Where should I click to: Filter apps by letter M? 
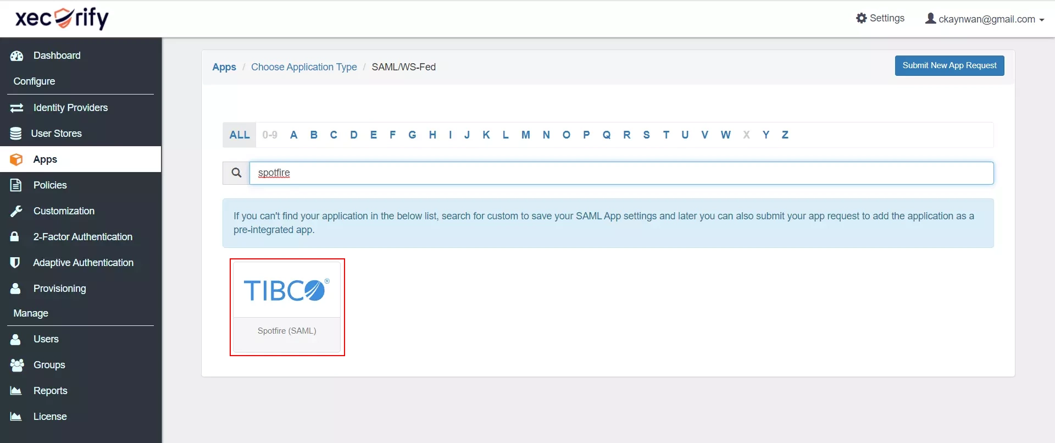[526, 135]
